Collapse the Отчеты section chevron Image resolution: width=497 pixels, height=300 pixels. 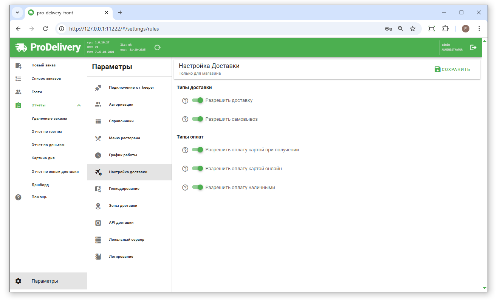(79, 105)
